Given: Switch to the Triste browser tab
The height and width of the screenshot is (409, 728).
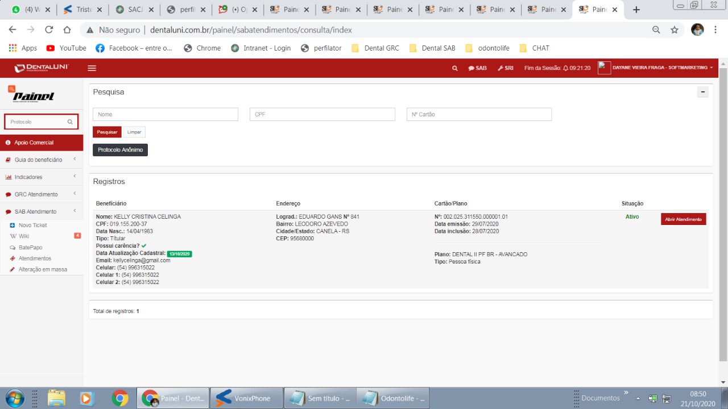Looking at the screenshot, I should pos(83,10).
